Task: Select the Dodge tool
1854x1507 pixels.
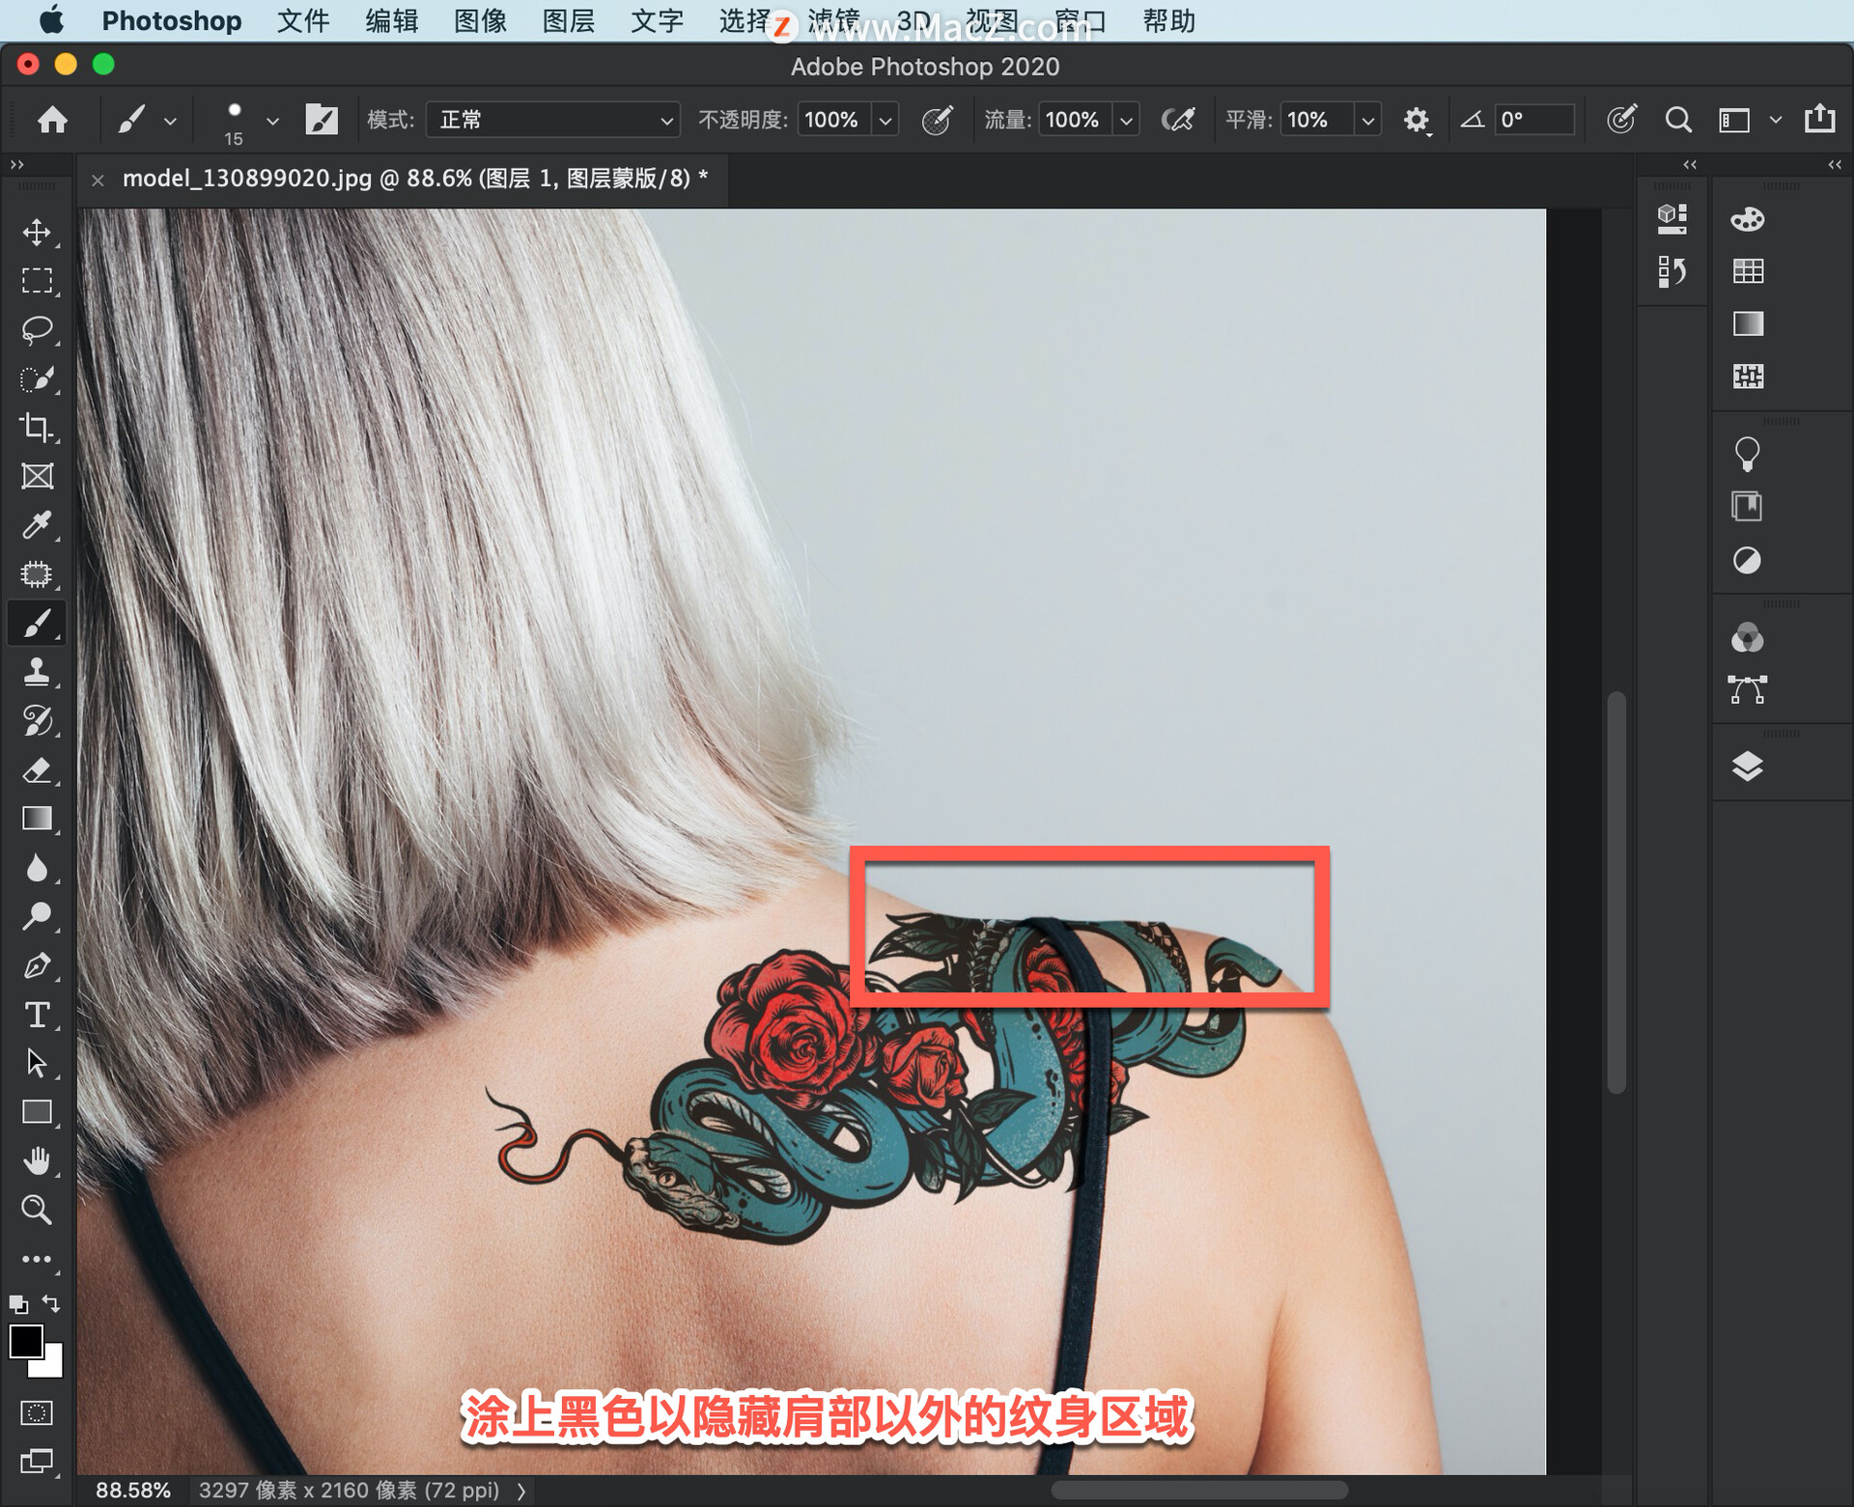Action: click(x=37, y=916)
